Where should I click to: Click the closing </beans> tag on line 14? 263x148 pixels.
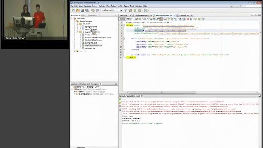click(131, 58)
